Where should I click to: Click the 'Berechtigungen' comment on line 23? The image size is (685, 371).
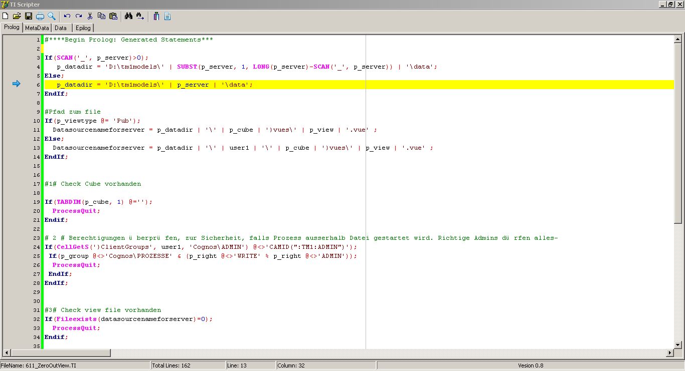tap(301, 238)
